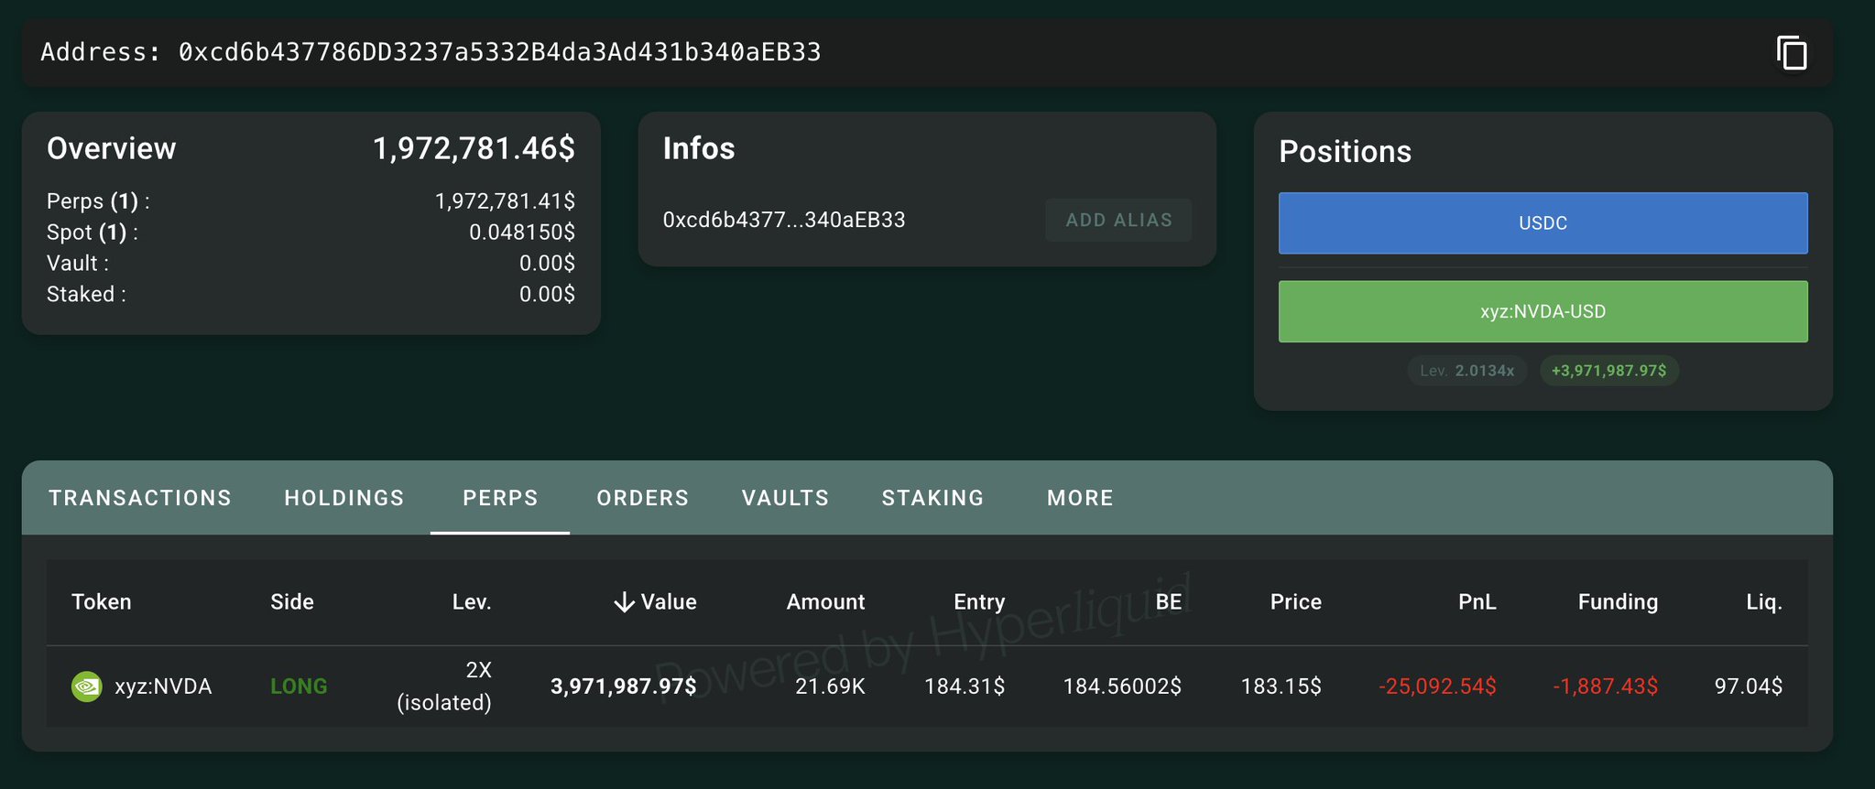Sort the table by the Liq. column

pos(1763,602)
